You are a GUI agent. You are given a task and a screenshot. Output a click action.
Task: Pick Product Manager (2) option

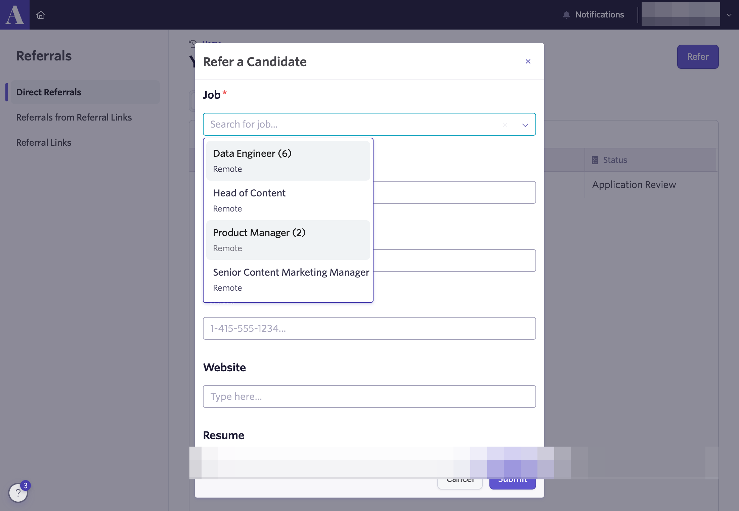pos(288,240)
